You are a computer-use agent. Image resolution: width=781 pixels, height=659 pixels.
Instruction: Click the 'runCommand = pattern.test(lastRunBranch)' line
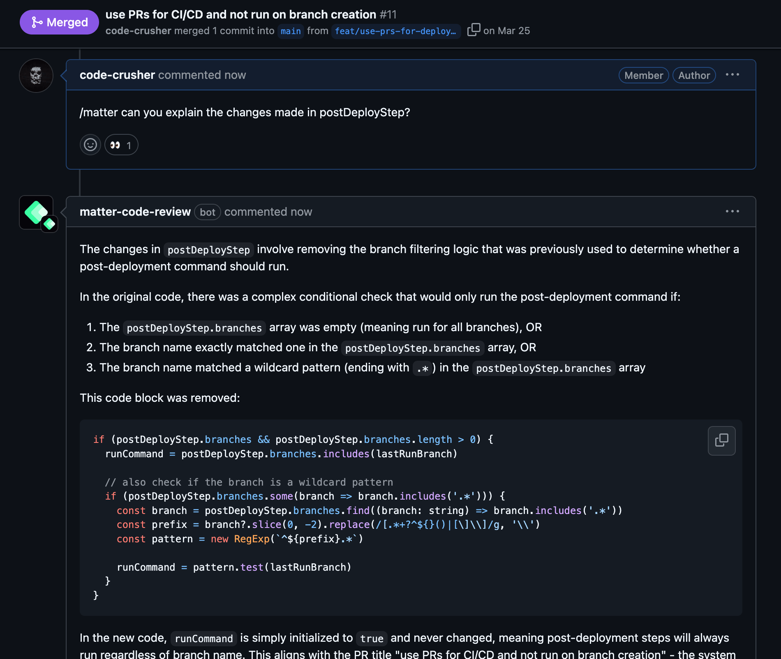pyautogui.click(x=234, y=567)
